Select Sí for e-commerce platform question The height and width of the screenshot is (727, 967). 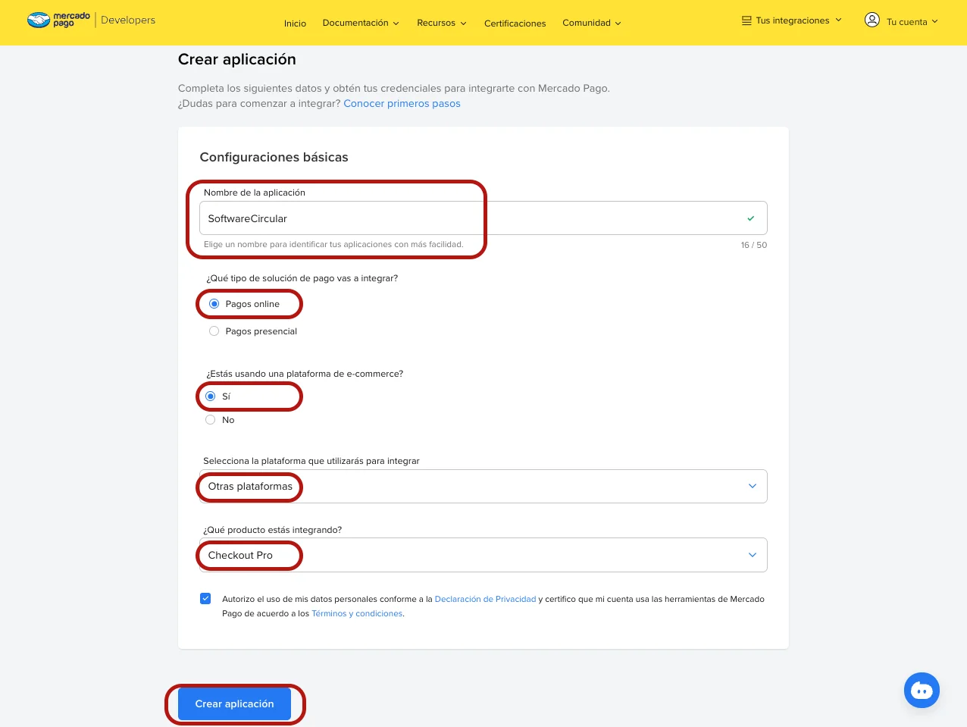[211, 396]
